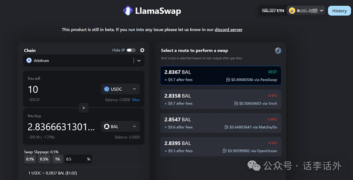Toggle the Hide IP switch

click(131, 50)
